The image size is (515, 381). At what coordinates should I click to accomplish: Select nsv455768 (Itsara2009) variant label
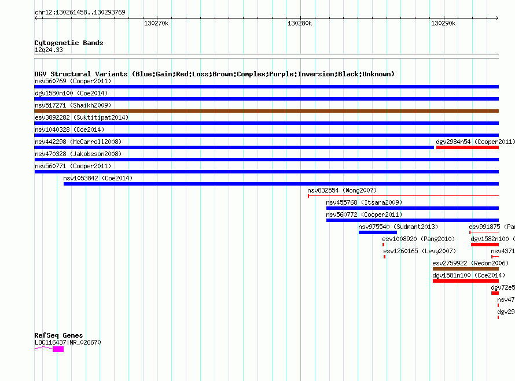(x=364, y=202)
